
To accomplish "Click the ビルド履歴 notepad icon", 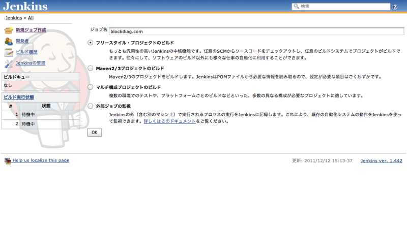I will (x=9, y=52).
